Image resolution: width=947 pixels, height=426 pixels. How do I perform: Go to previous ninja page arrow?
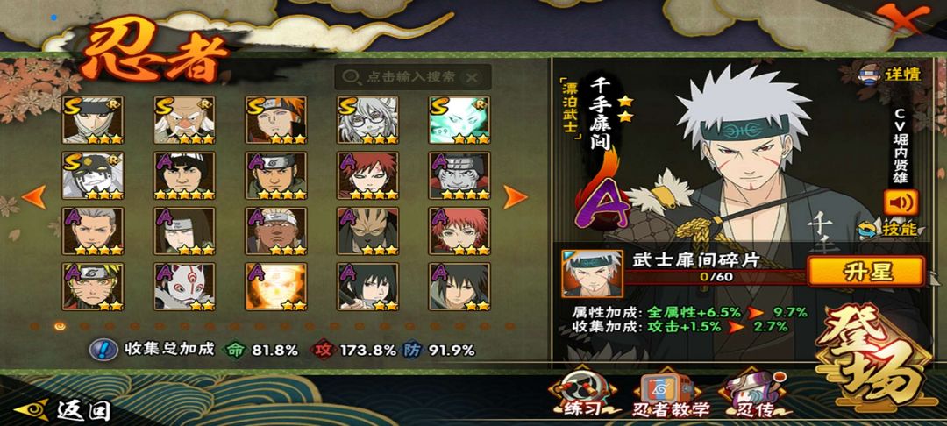tap(34, 196)
